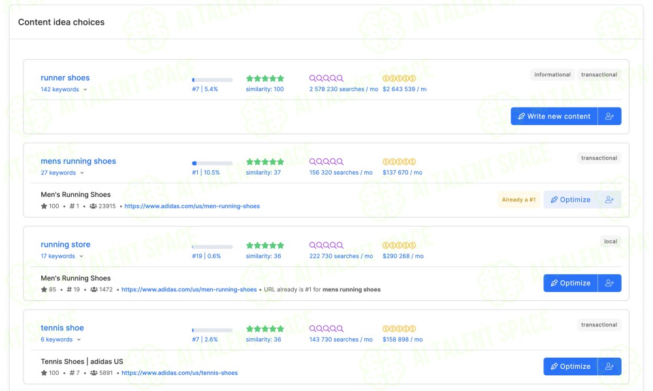Click the assign-user icon in mens running shoes card

[609, 200]
